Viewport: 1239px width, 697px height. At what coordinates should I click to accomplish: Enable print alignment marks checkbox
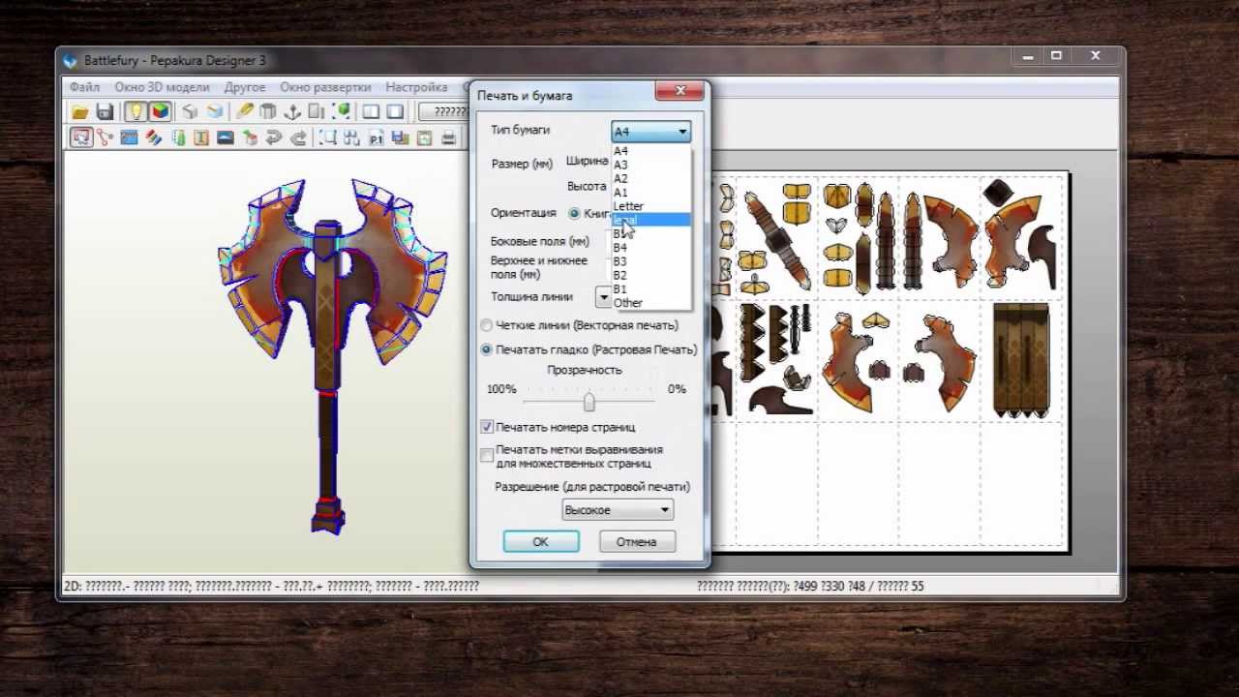coord(487,455)
